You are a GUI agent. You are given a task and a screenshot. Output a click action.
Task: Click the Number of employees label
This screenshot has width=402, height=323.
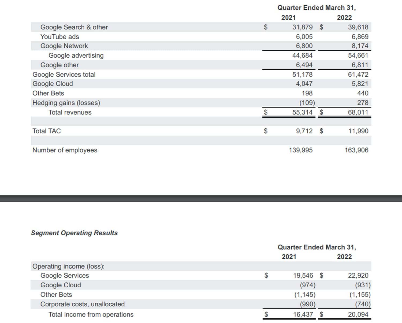[65, 150]
